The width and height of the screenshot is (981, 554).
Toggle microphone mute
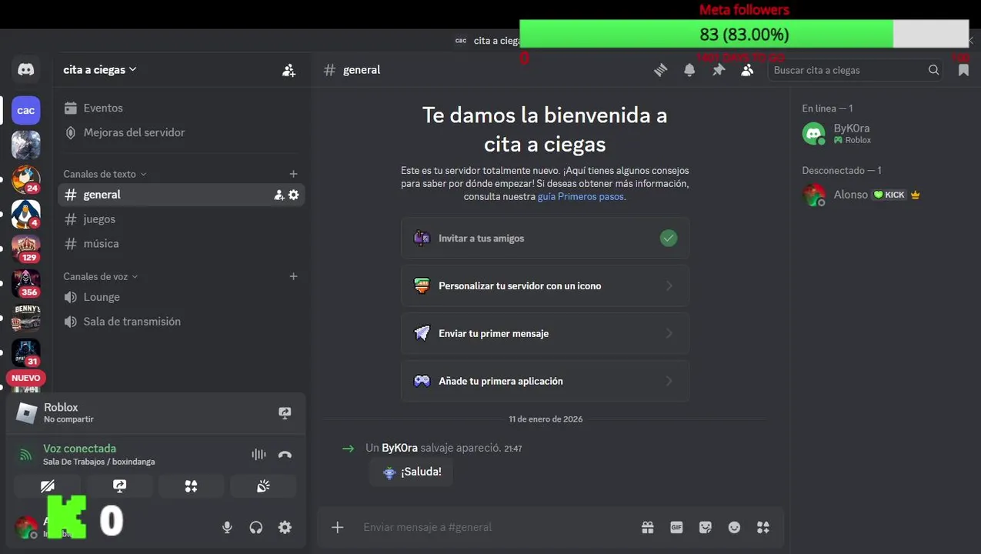coord(227,527)
